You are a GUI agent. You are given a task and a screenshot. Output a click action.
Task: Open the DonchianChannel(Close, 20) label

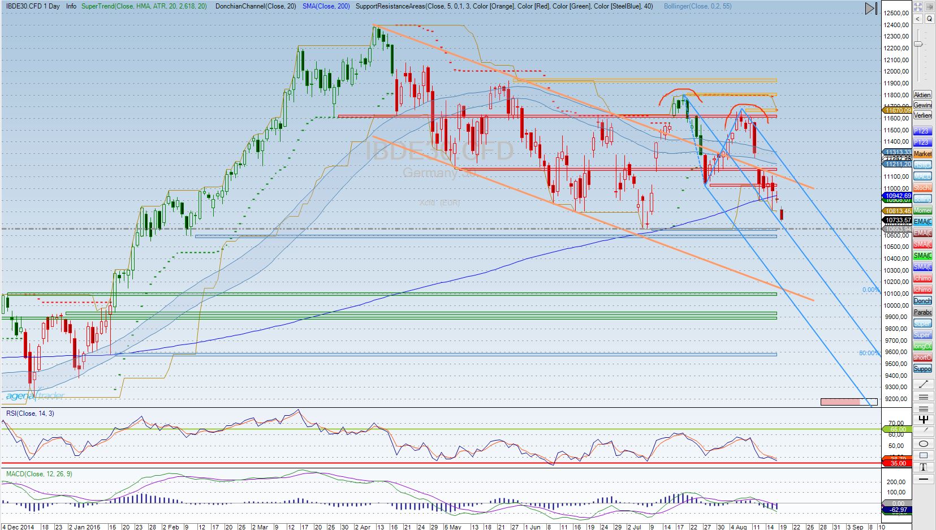coord(256,6)
